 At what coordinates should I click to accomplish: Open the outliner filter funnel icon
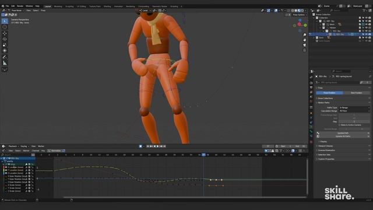click(364, 10)
